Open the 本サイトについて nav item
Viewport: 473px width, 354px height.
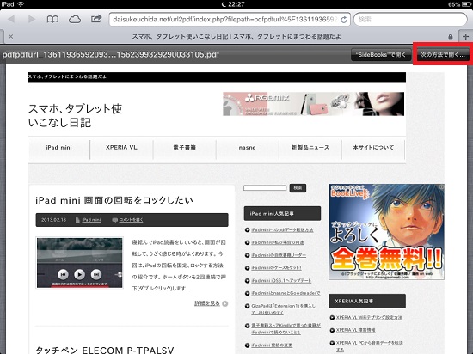[x=373, y=148]
